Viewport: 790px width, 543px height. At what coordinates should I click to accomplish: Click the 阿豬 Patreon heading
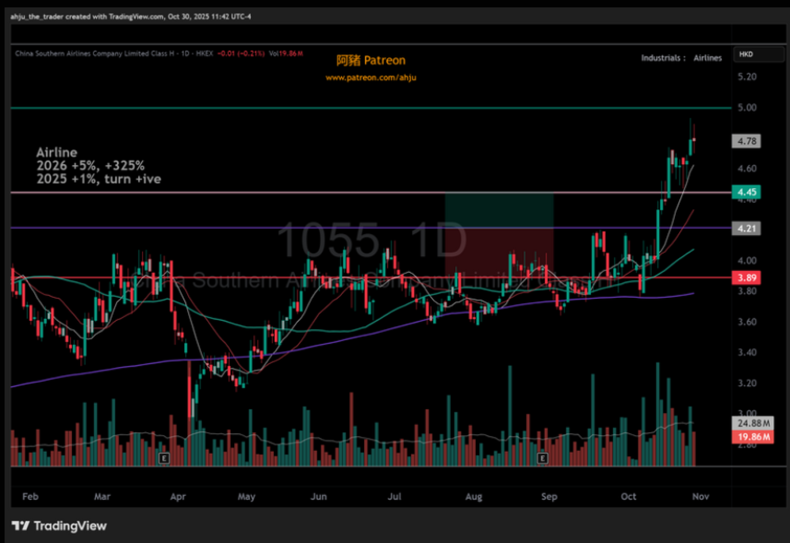371,60
